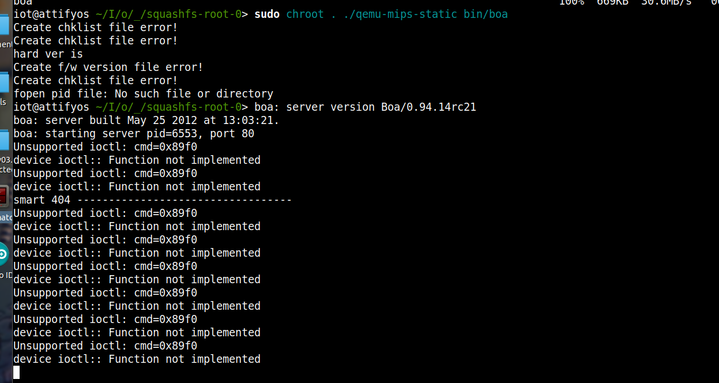Screen dimensions: 719x383
Task: Click the first 'Unsupported ioctl: cmd=0x89f0' line
Action: coord(105,147)
